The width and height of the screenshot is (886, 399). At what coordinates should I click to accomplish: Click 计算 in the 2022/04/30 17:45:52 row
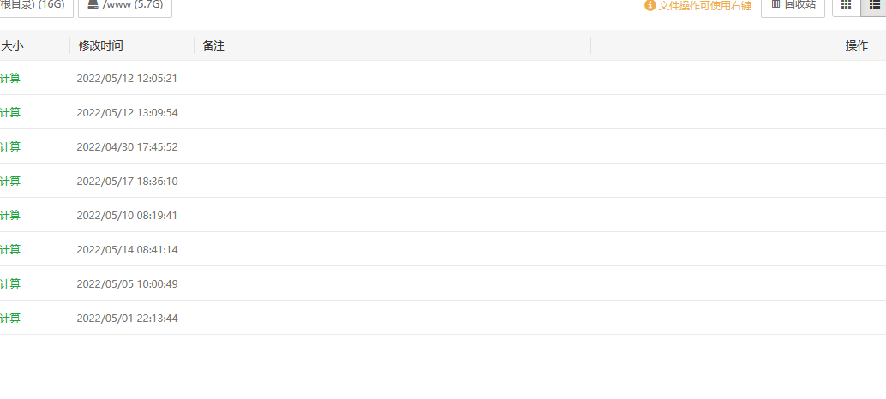coord(9,146)
